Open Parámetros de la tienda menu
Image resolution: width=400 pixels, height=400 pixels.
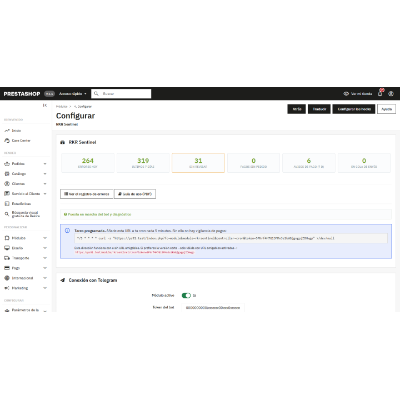[25, 310]
